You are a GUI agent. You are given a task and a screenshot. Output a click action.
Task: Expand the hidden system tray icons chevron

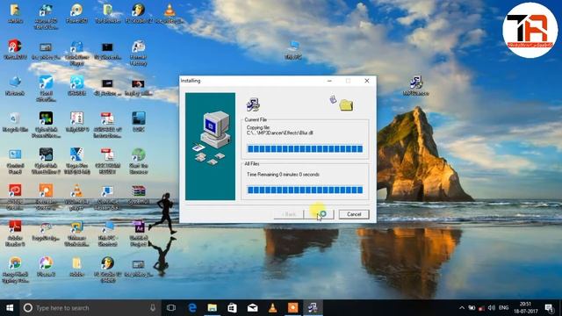(462, 308)
